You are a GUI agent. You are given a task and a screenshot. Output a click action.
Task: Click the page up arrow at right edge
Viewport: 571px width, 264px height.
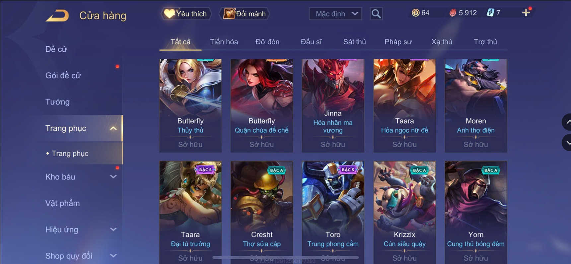(567, 122)
